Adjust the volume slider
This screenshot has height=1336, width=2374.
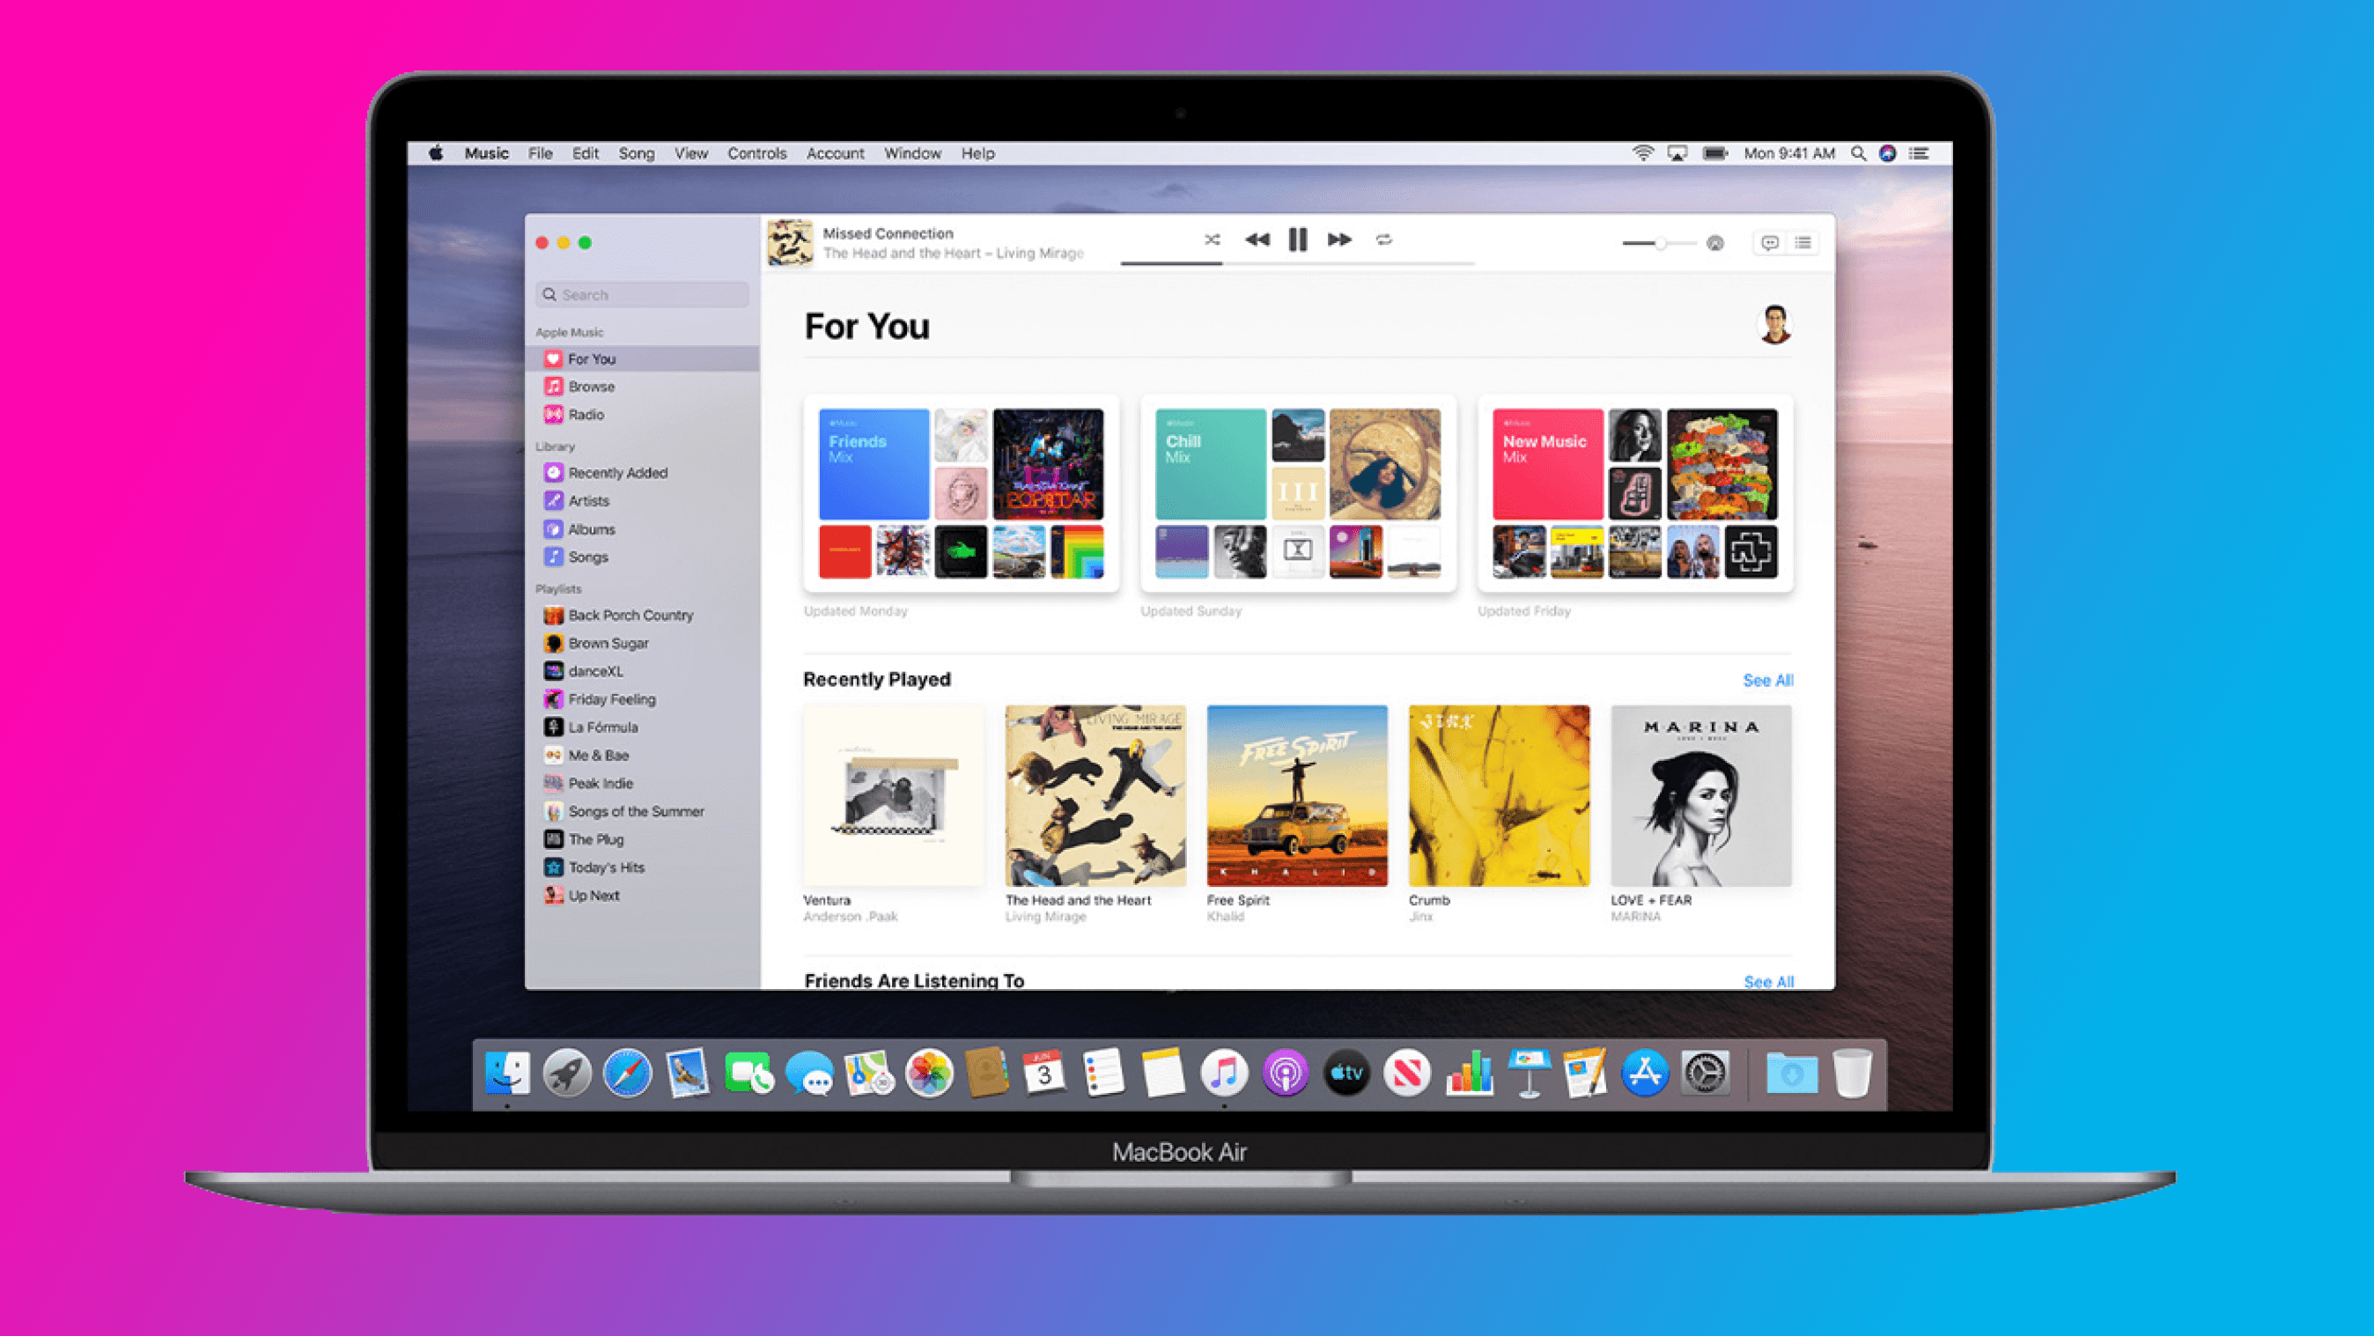(1659, 243)
